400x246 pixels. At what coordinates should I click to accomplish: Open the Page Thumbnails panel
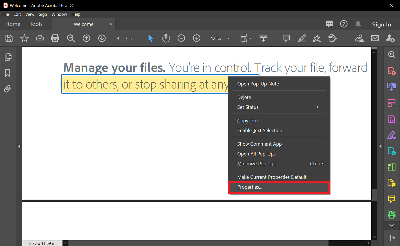point(8,57)
